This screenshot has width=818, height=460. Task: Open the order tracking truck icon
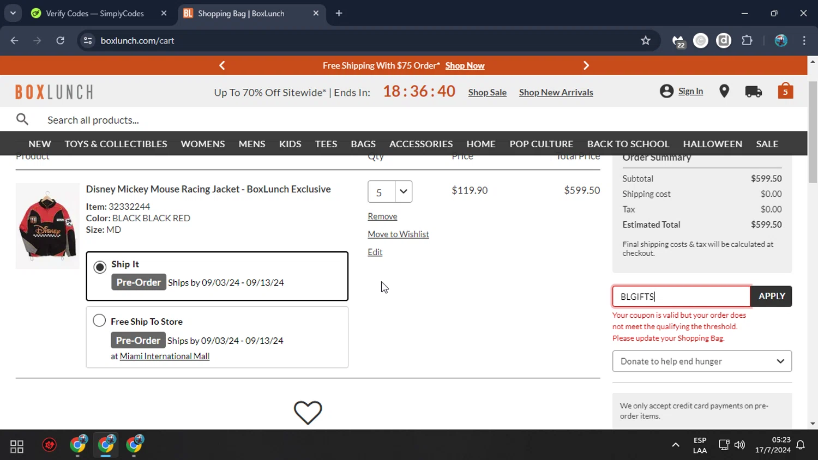[x=754, y=92]
